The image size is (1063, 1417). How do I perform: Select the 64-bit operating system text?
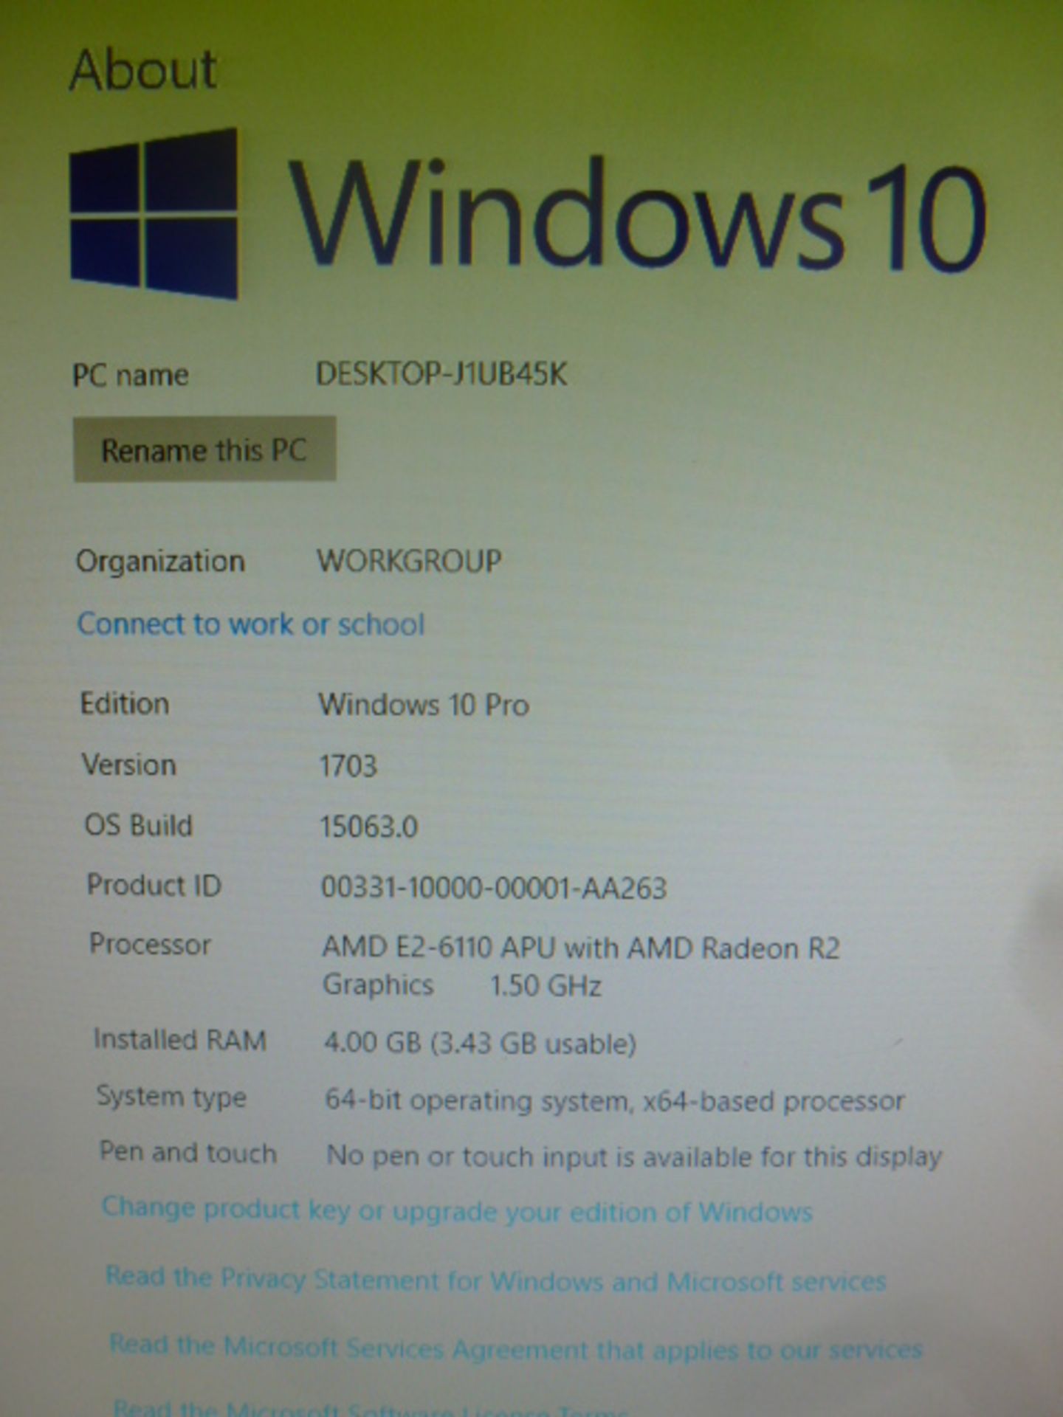coord(478,1100)
